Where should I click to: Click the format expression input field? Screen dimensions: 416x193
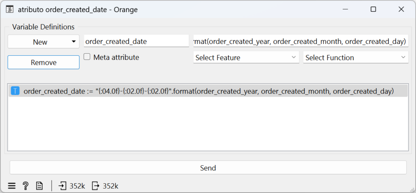[x=301, y=41]
